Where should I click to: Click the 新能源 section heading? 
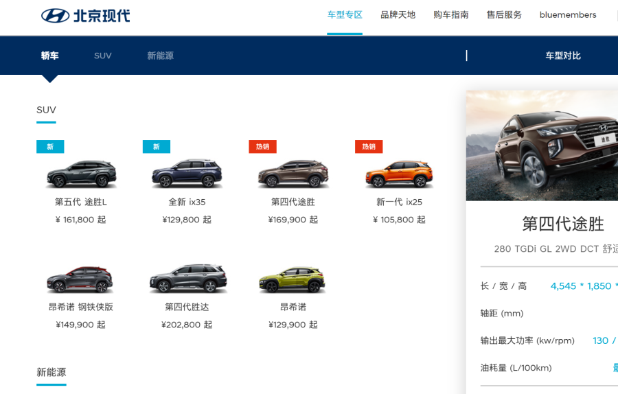point(51,372)
